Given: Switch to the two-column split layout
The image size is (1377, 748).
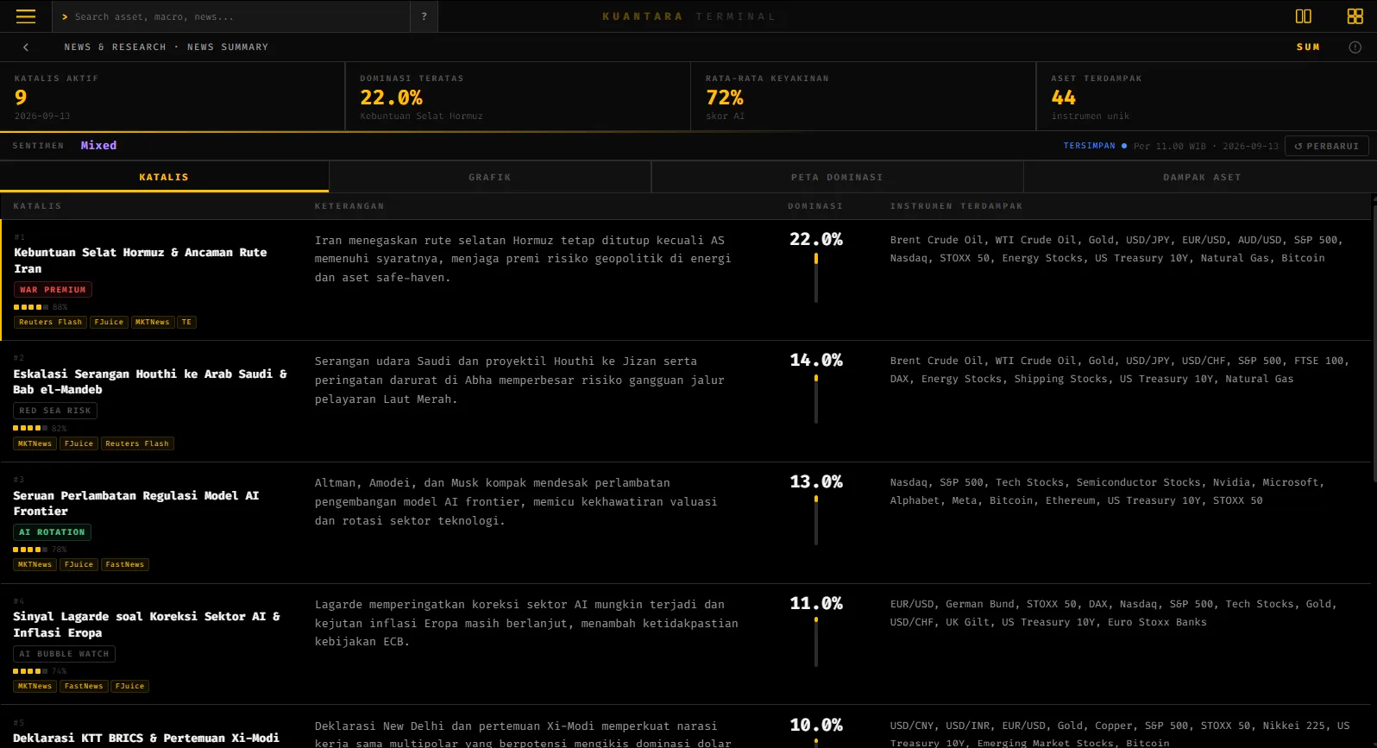Looking at the screenshot, I should click(1303, 16).
